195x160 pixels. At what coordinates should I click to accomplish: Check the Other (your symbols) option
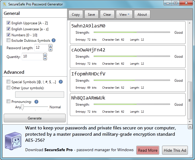coord(9,88)
